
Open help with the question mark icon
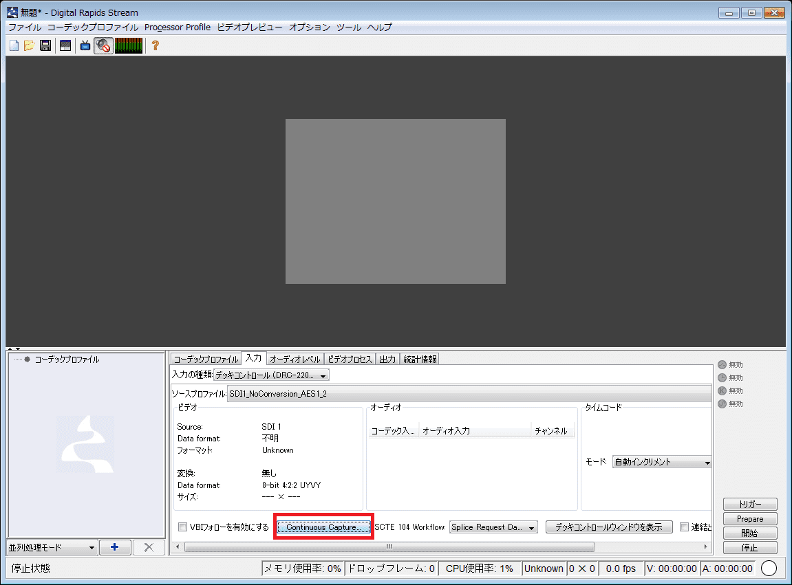156,46
